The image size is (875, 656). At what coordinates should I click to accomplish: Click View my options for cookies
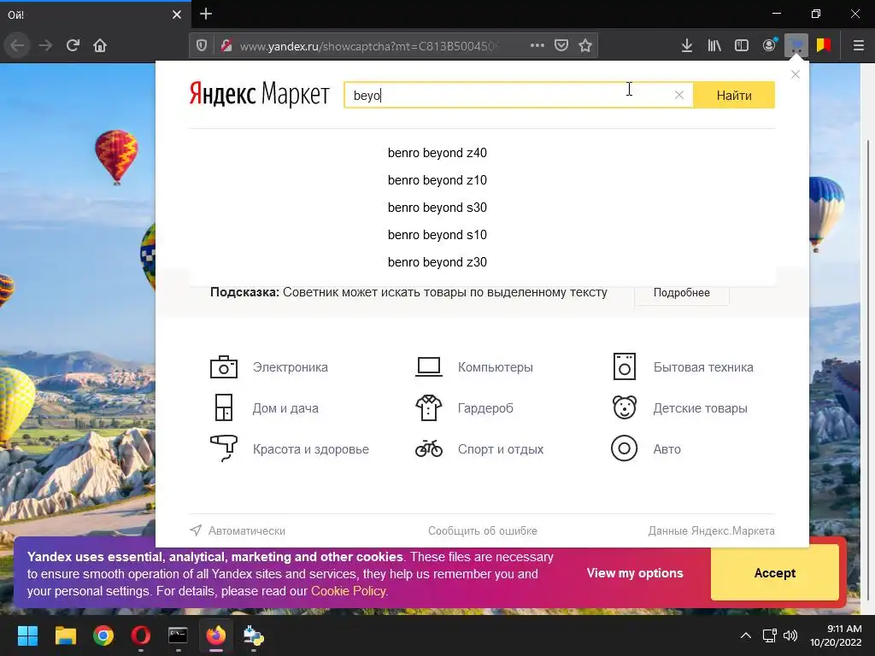635,573
